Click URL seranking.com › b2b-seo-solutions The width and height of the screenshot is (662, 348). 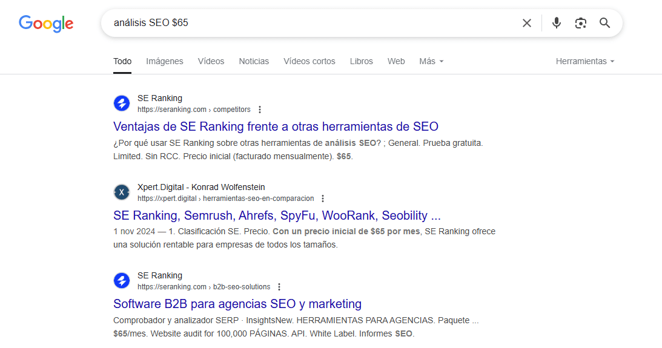(204, 287)
